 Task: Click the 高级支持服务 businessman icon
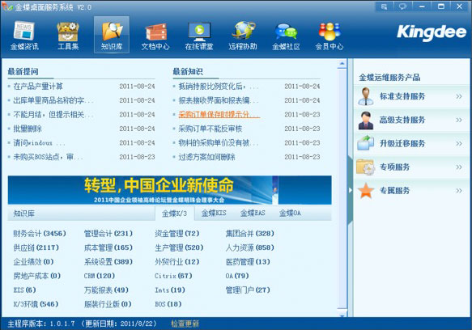(366, 120)
